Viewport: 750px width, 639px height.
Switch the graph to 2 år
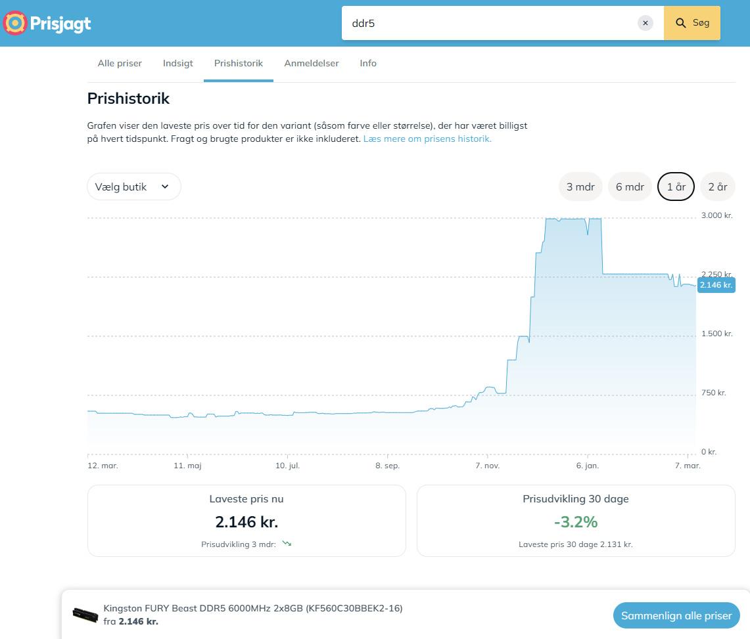tap(717, 187)
